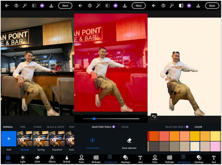Open the Effects fx tool

coord(52,158)
